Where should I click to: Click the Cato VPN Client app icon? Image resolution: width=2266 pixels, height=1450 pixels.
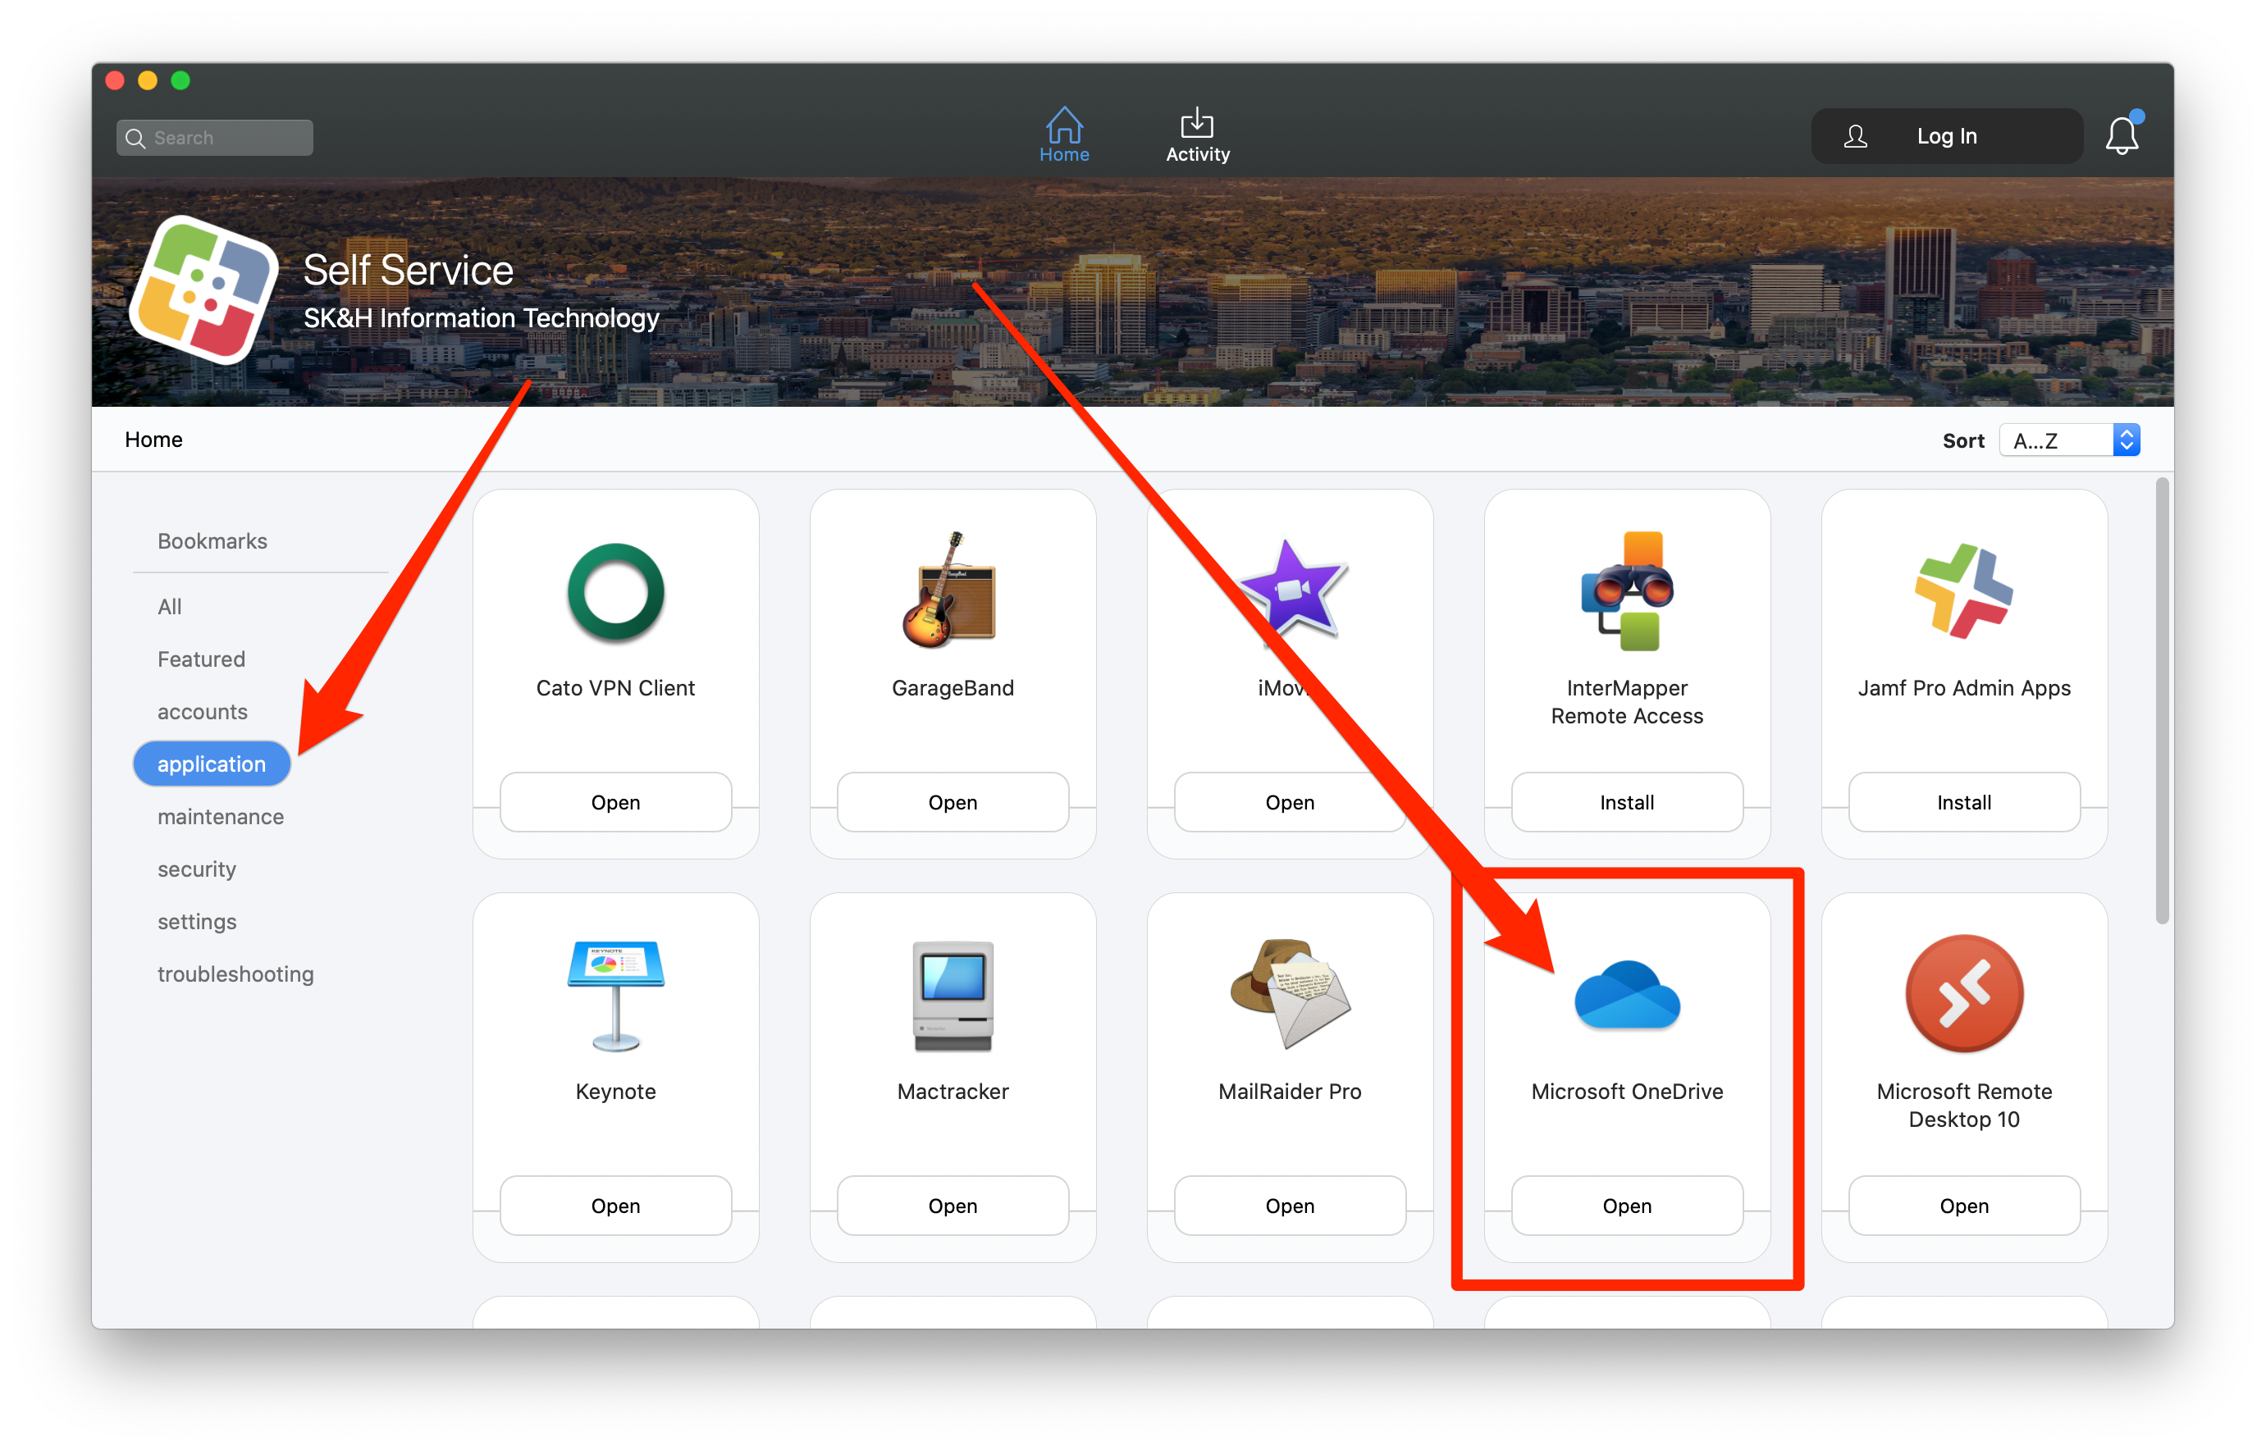[x=615, y=593]
